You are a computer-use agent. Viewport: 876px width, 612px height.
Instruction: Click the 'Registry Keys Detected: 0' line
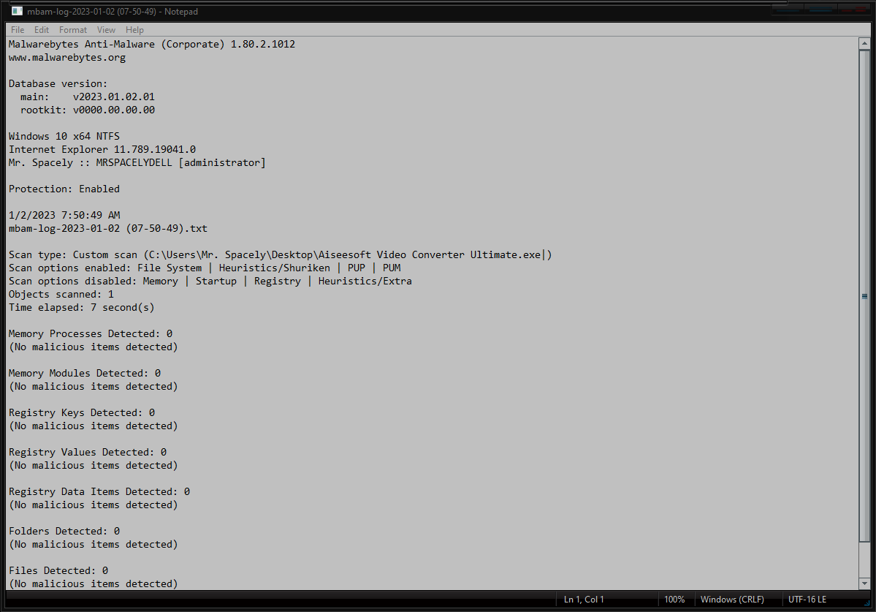82,412
